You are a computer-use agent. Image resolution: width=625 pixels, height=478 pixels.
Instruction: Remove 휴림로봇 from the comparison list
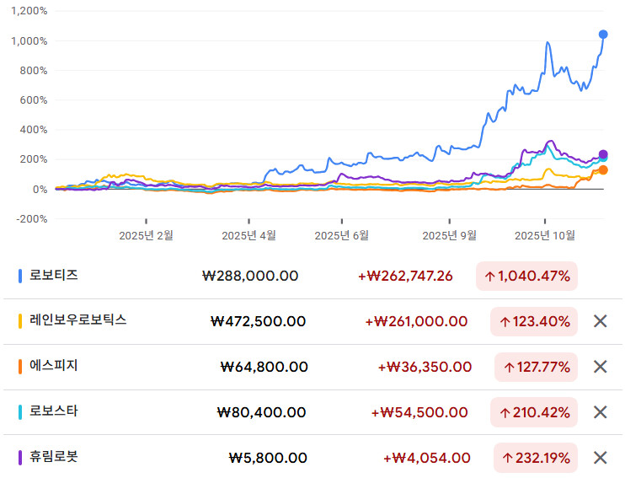tap(600, 458)
